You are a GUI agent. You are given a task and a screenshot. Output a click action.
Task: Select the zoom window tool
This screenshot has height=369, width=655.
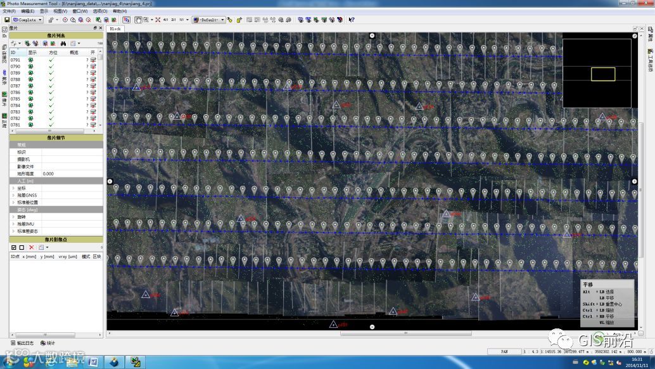[145, 20]
